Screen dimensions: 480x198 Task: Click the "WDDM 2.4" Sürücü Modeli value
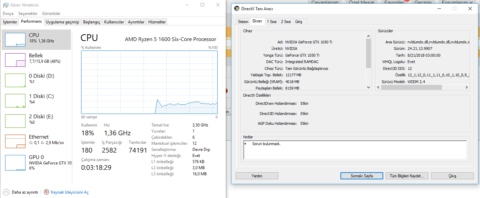[416, 82]
